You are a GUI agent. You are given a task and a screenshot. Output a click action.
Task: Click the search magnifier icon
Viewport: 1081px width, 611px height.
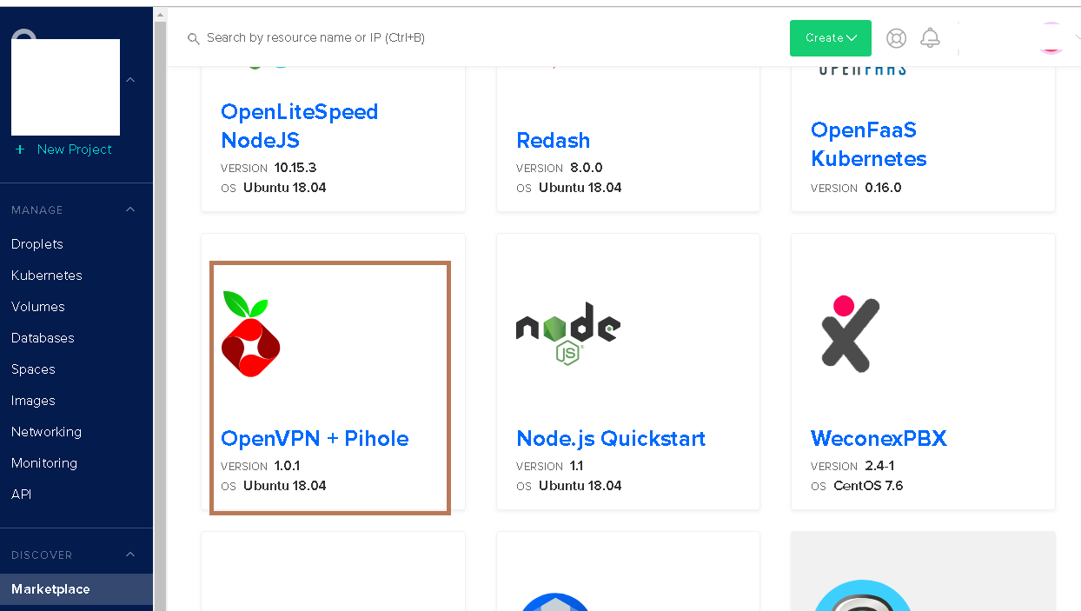(x=194, y=38)
